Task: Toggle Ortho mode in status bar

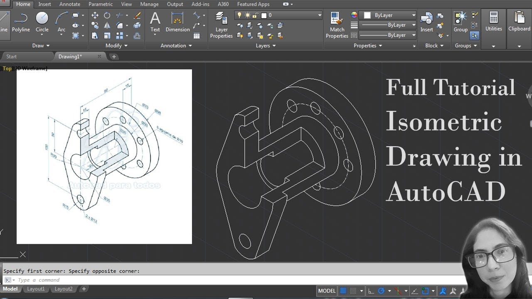Action: pyautogui.click(x=371, y=291)
